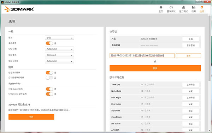Open the Stress Test icon
The image size is (212, 133).
(183, 7)
